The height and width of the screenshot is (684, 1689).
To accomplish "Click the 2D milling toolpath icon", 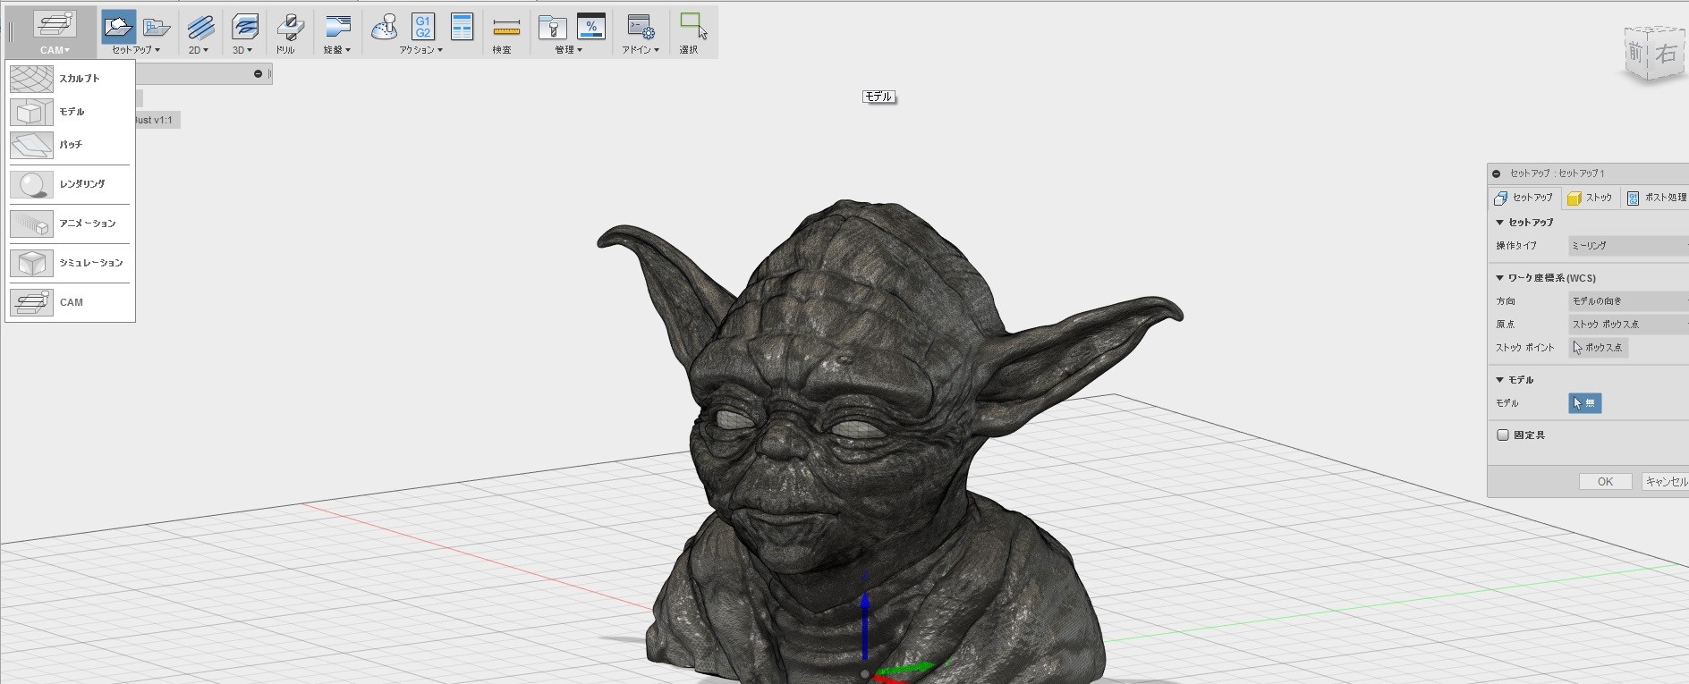I will pos(200,27).
